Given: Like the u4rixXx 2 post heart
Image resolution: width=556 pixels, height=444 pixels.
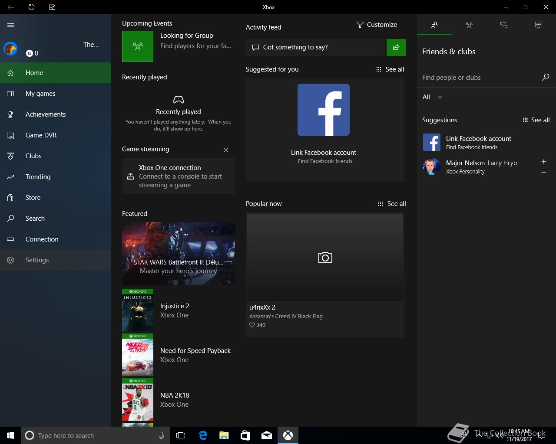Looking at the screenshot, I should (x=252, y=325).
